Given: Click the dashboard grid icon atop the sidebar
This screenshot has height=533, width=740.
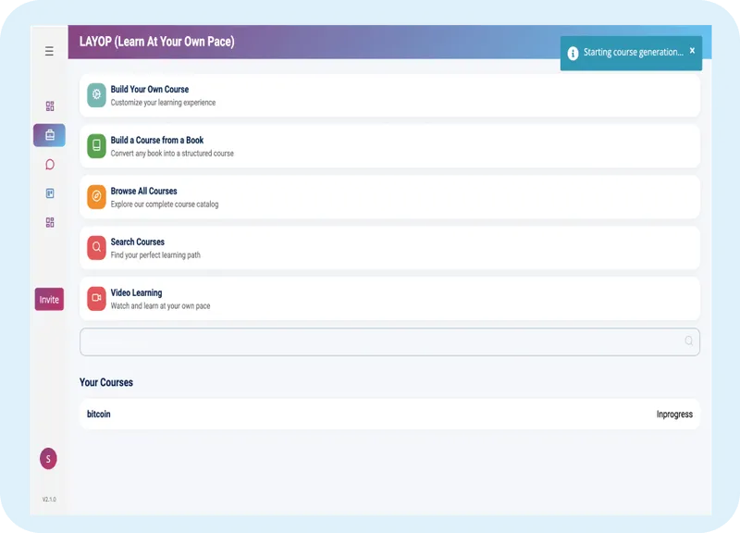Looking at the screenshot, I should coord(49,106).
